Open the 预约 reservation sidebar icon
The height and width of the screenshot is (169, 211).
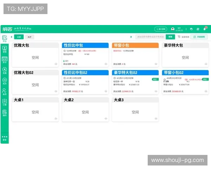pyautogui.click(x=5, y=113)
